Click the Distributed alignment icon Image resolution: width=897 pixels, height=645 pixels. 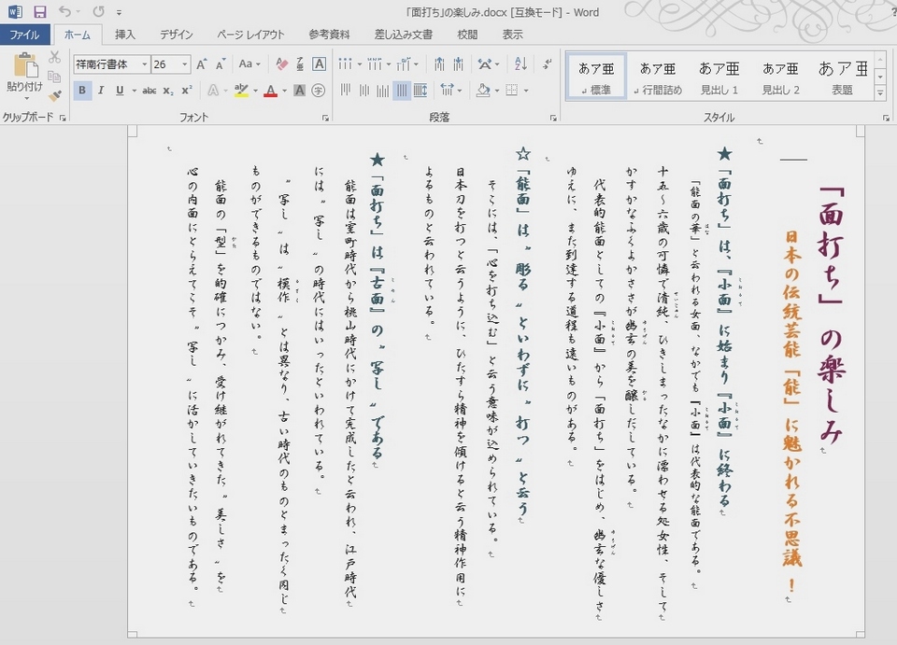pyautogui.click(x=420, y=91)
